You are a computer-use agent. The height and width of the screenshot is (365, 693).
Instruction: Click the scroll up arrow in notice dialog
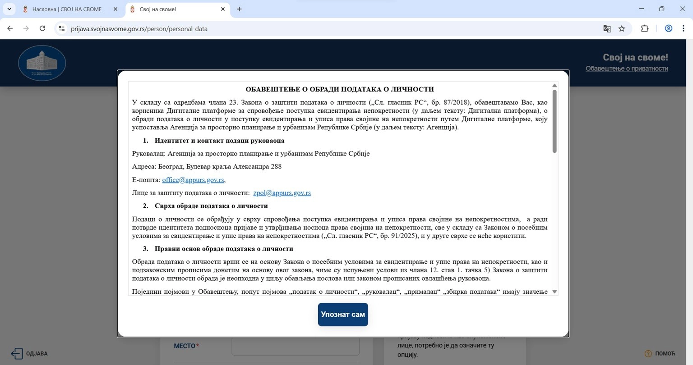(x=554, y=85)
